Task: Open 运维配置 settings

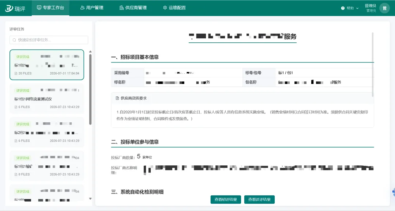Action: click(x=174, y=8)
